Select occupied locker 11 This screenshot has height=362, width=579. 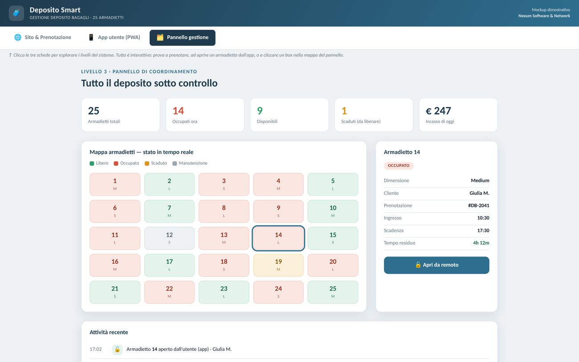(115, 239)
